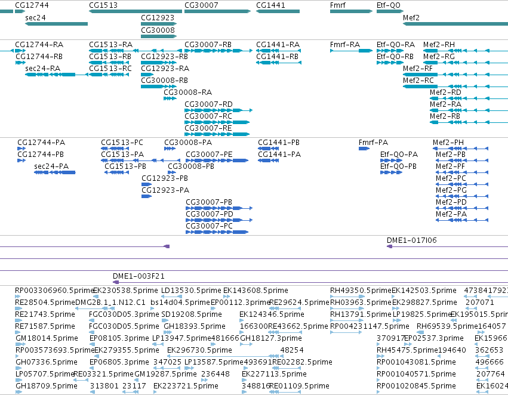Select the CG30008-RA transcript label
The image size is (508, 395).
pyautogui.click(x=188, y=92)
